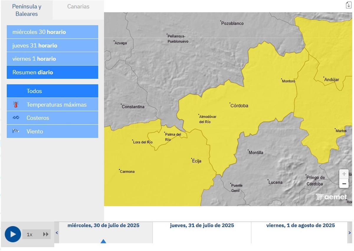This screenshot has height=251, width=354.
Task: Select the jueves 31 horario option
Action: (x=52, y=45)
